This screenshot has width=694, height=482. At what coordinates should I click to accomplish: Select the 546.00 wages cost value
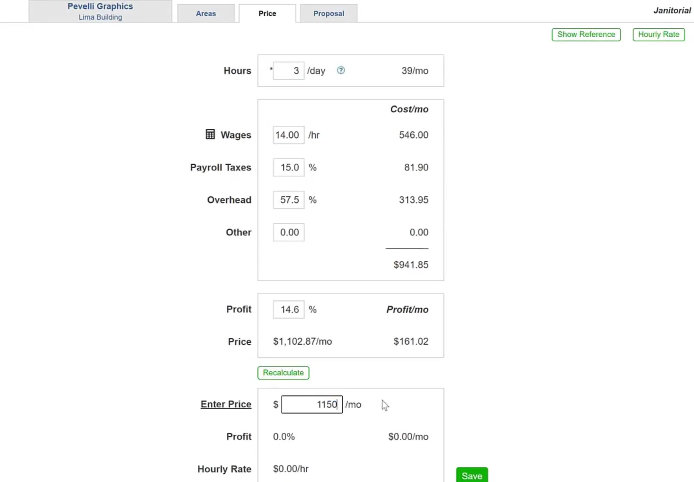[x=413, y=135]
